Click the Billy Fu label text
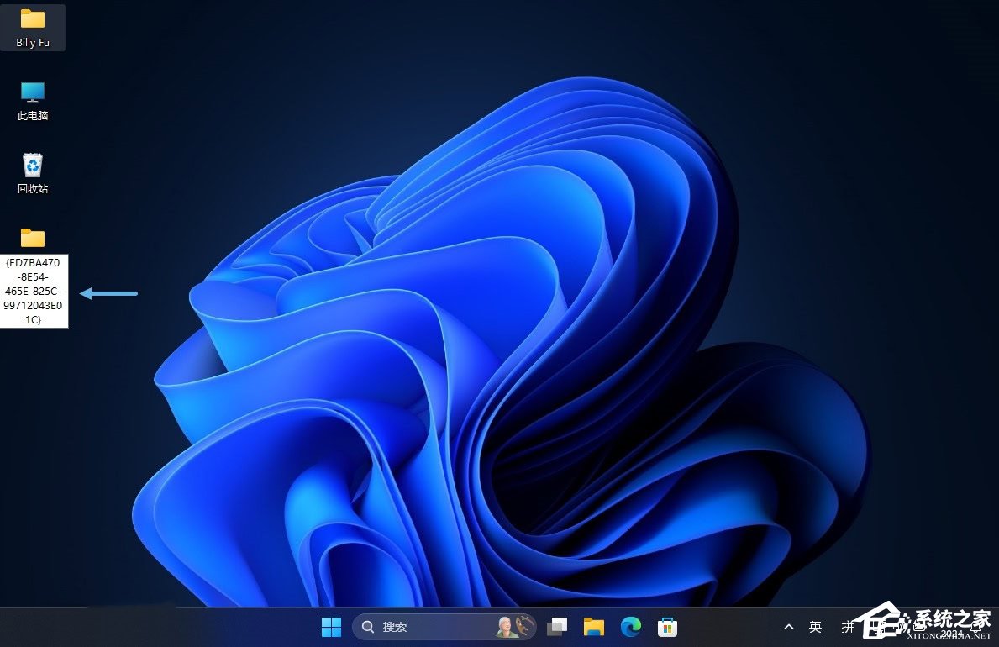 [33, 42]
